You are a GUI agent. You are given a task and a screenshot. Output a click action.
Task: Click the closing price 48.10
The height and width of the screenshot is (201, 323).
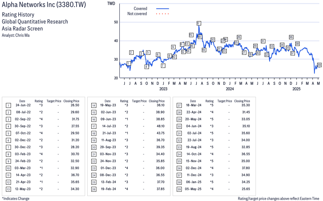[x=160, y=126]
